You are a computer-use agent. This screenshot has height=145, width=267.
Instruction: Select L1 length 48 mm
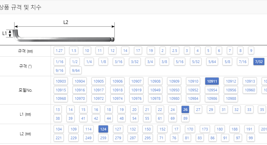122,118
